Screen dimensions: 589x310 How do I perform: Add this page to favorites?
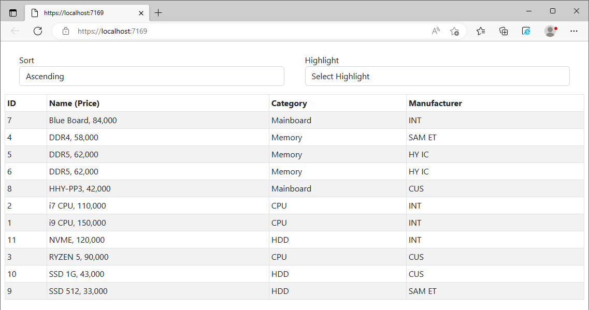click(454, 31)
